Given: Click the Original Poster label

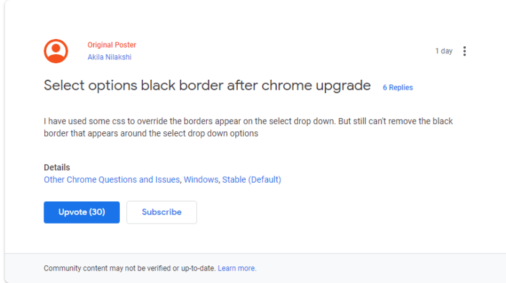Looking at the screenshot, I should pyautogui.click(x=111, y=45).
